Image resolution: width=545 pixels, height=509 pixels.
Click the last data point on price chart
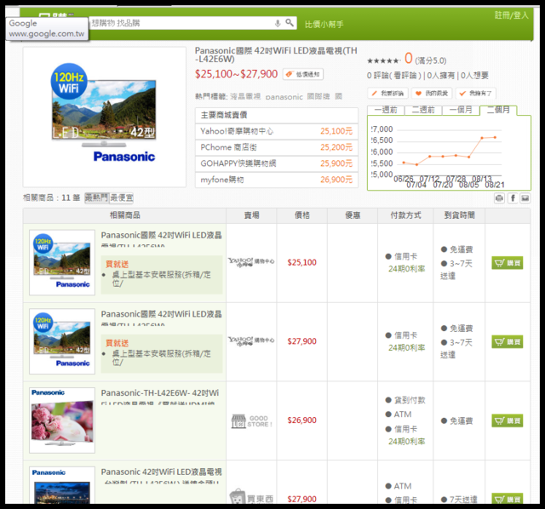[x=495, y=137]
